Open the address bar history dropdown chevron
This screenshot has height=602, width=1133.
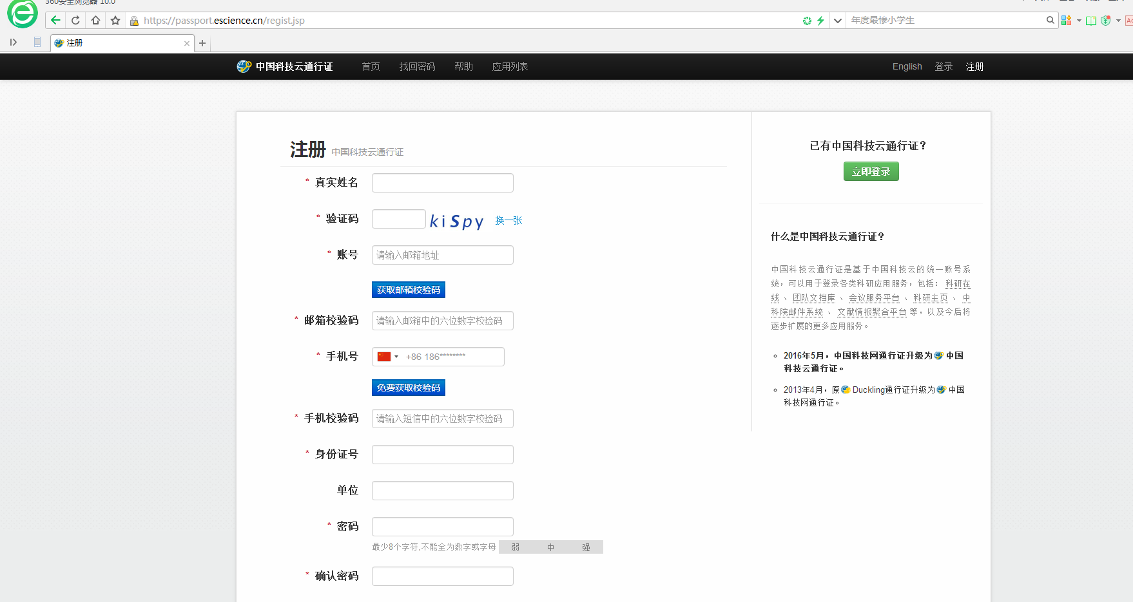(837, 21)
